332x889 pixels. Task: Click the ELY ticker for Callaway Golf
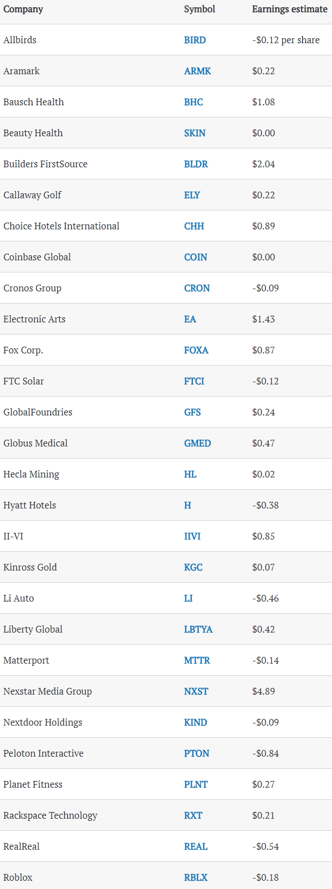(192, 195)
